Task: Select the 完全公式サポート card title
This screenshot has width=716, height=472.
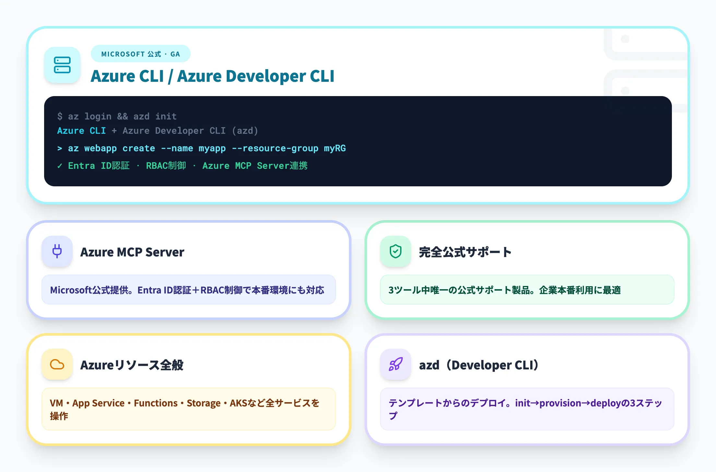Action: (x=464, y=252)
